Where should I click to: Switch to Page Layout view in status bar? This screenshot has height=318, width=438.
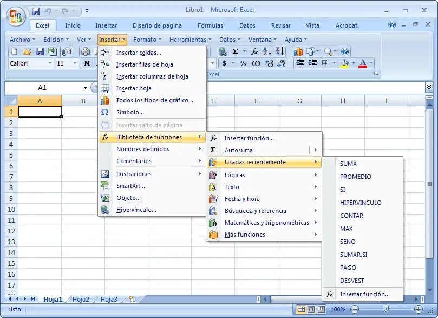tap(311, 309)
